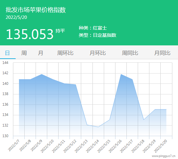Click the 2022/5/9 peak data point
178x159 pixels.
tap(42, 74)
